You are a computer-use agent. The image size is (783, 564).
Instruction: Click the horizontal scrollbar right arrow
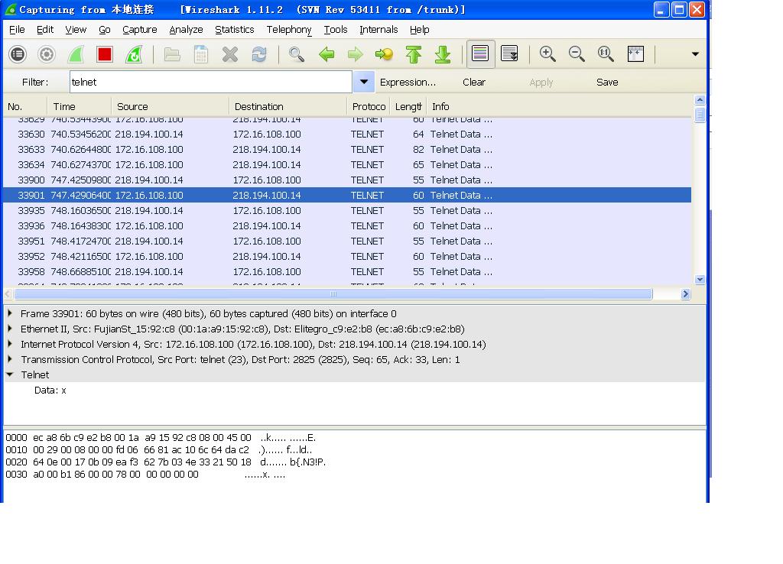coord(686,294)
